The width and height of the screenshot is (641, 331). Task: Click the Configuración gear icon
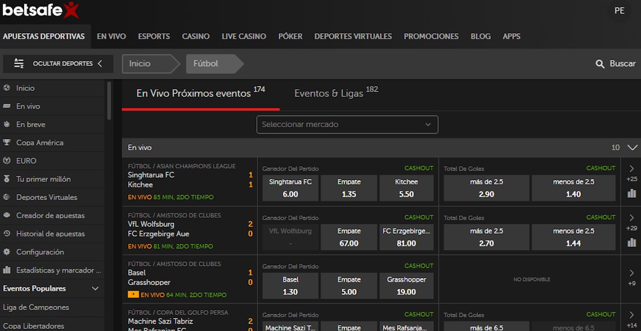[x=7, y=252]
